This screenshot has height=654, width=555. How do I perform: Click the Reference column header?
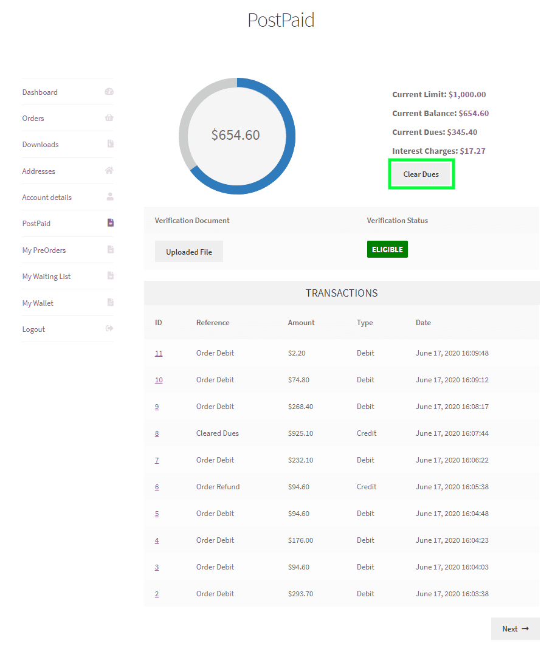tap(213, 323)
